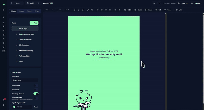Open settings gear in left sidebar
Screen dimensions: 204x110
pos(4,51)
